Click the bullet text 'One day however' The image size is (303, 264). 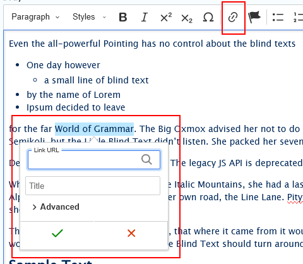(63, 65)
